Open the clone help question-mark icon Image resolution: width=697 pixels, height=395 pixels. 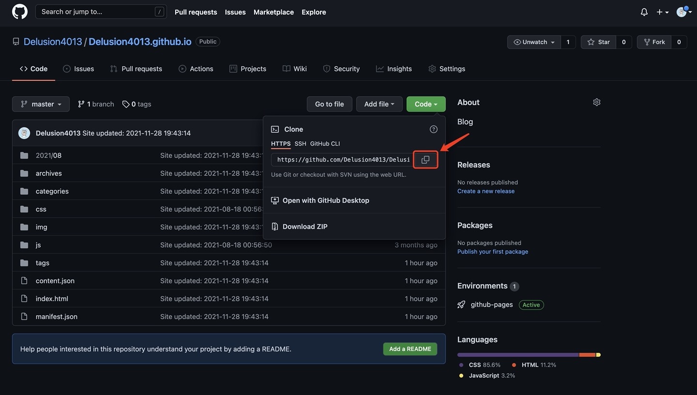[434, 129]
